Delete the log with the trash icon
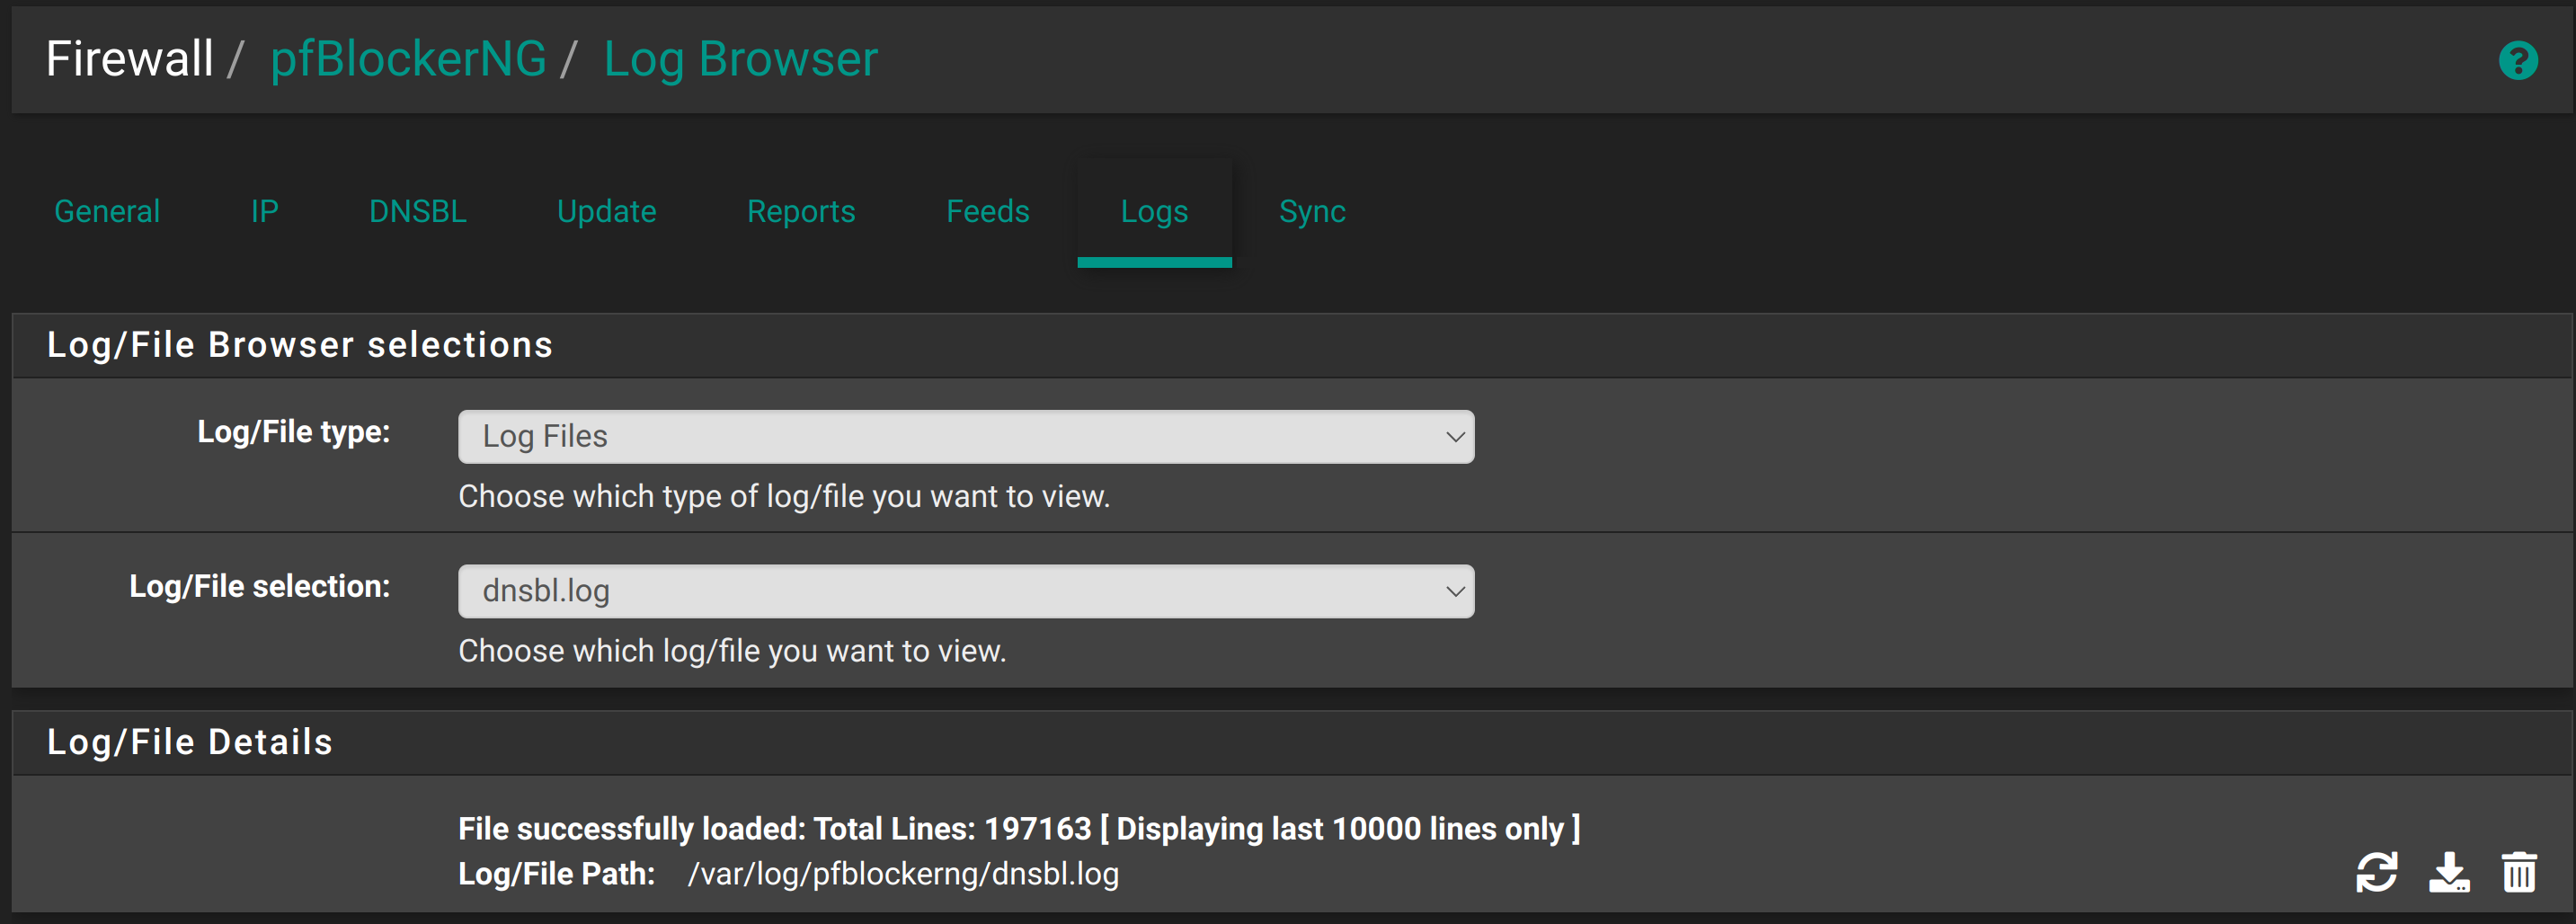 [2519, 872]
